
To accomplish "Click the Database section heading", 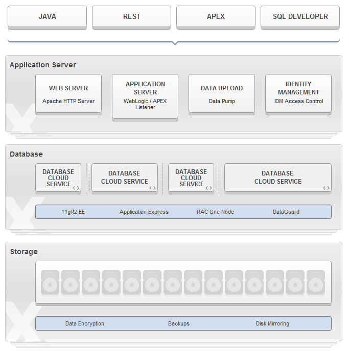I will [x=26, y=154].
